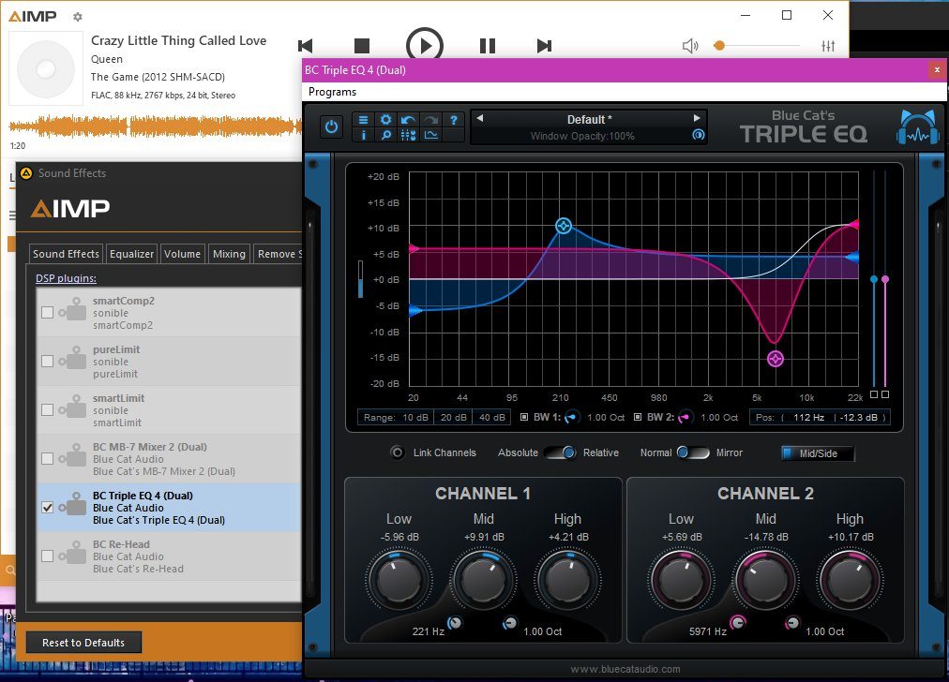
Task: Click Channel 1 Low gain knob
Action: [399, 579]
